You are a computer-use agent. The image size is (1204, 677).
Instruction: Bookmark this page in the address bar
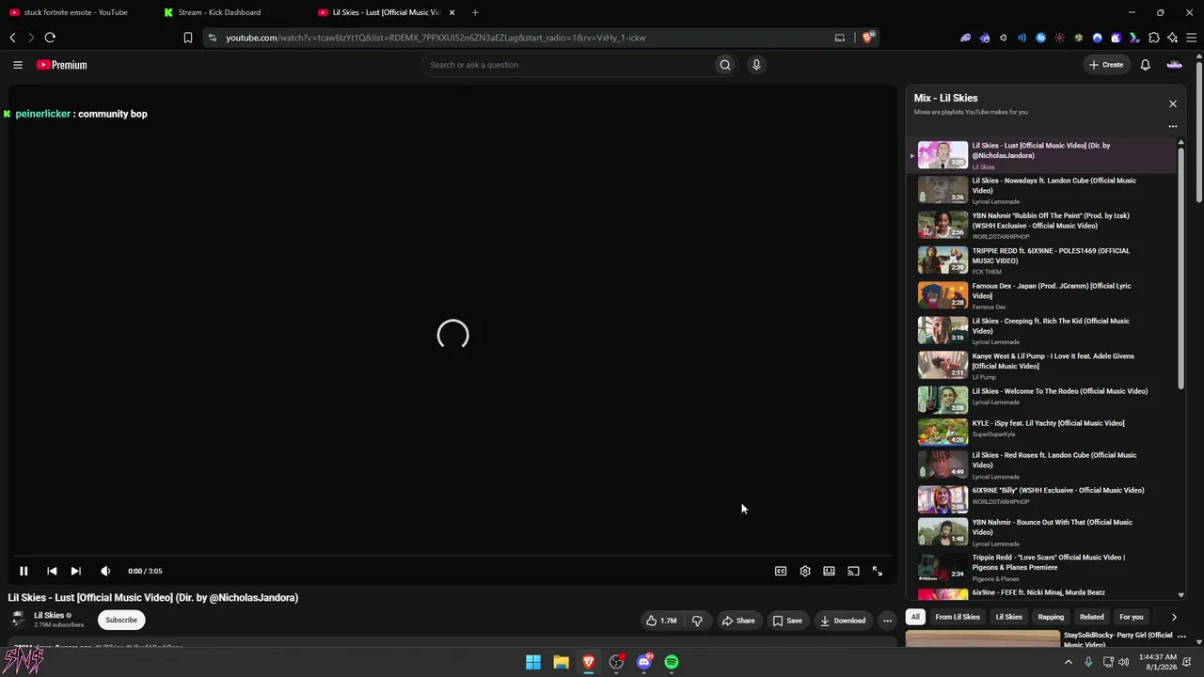(x=188, y=38)
